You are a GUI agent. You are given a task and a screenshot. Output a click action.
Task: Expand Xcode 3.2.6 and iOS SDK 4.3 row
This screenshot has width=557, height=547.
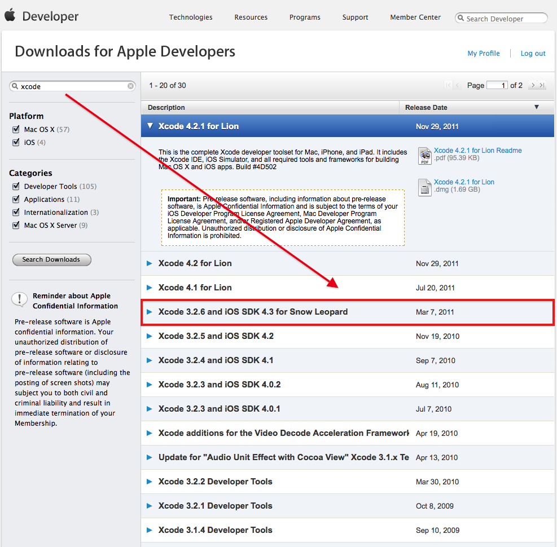(x=150, y=312)
